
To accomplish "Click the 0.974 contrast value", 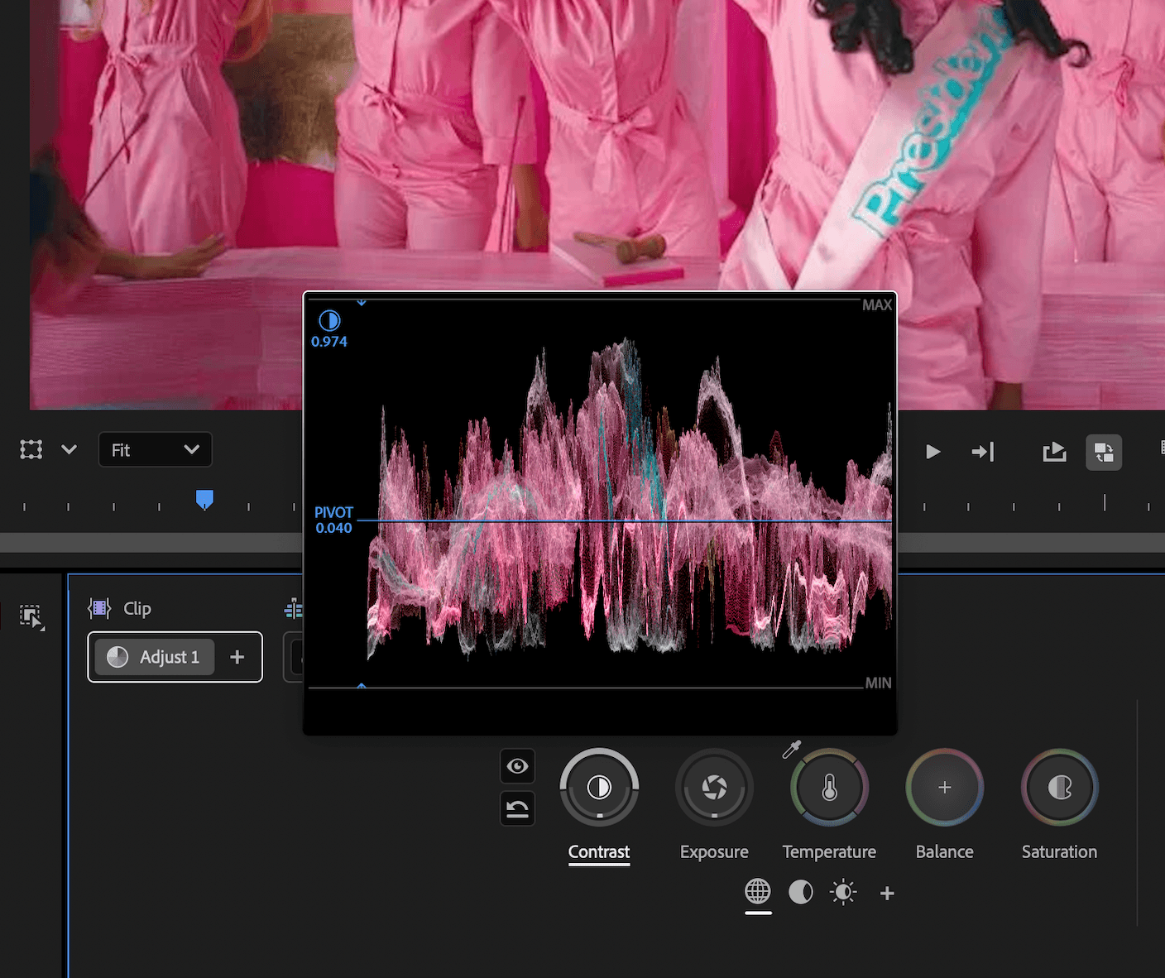I will [x=329, y=342].
